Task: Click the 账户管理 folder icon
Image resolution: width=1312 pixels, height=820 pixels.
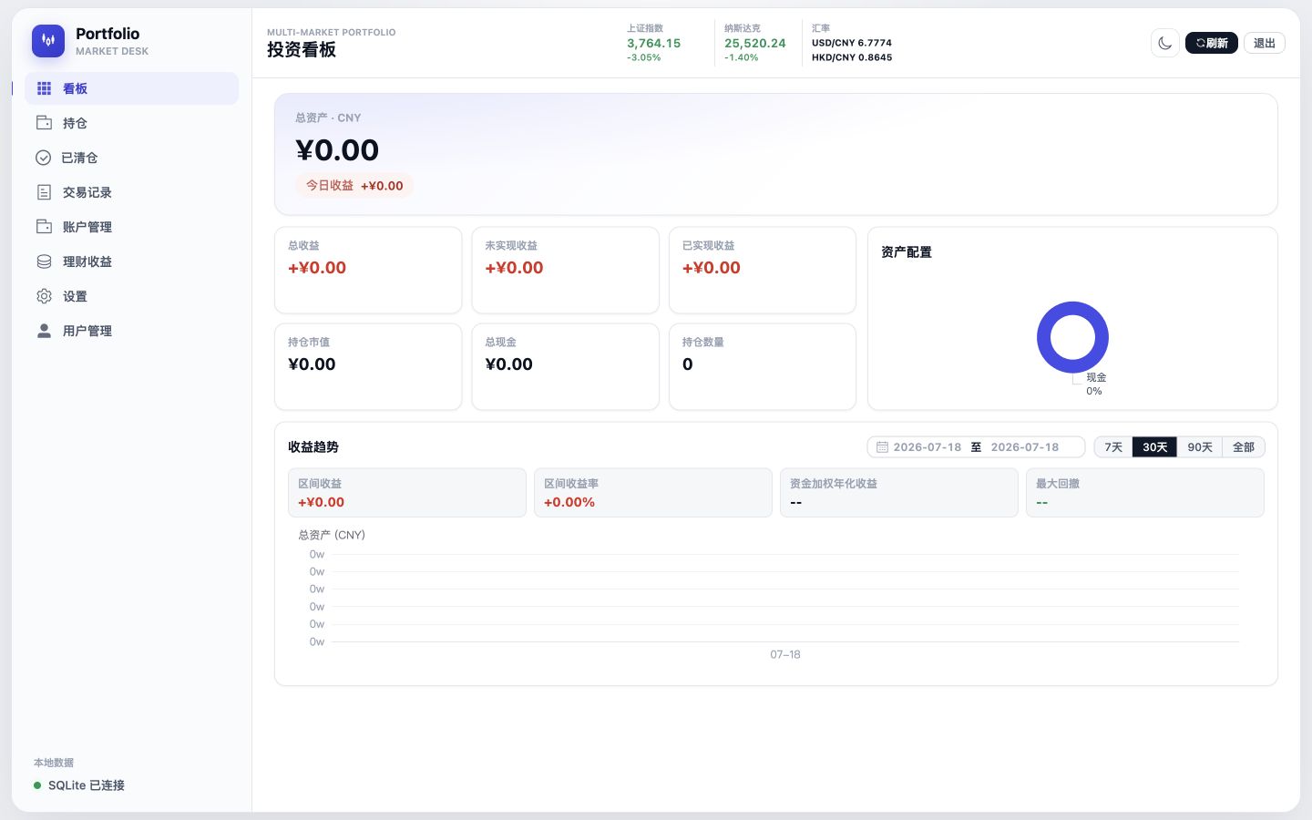Action: pyautogui.click(x=44, y=227)
